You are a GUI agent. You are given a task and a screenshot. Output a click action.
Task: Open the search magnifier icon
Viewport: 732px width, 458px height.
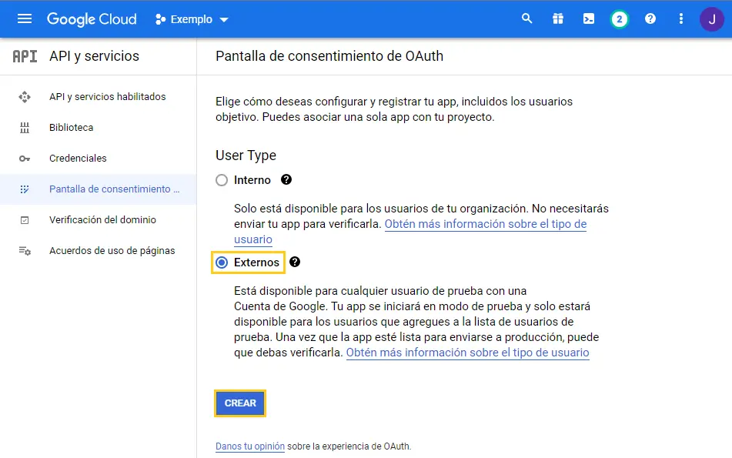526,18
